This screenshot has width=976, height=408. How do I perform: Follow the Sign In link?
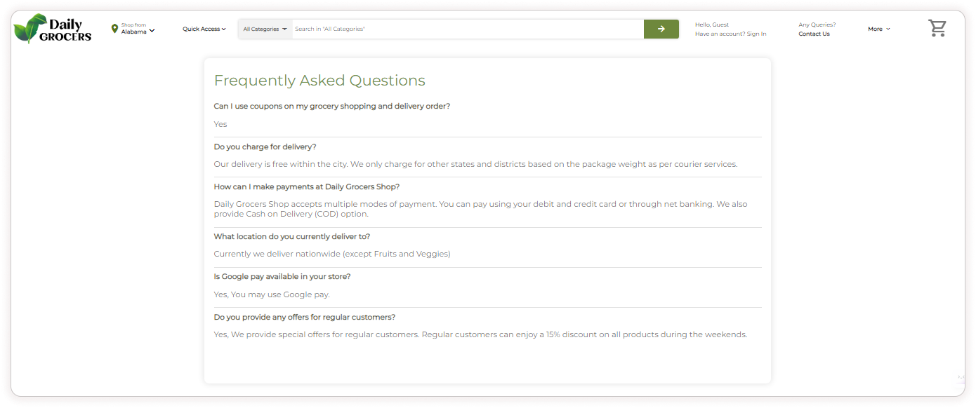(756, 34)
